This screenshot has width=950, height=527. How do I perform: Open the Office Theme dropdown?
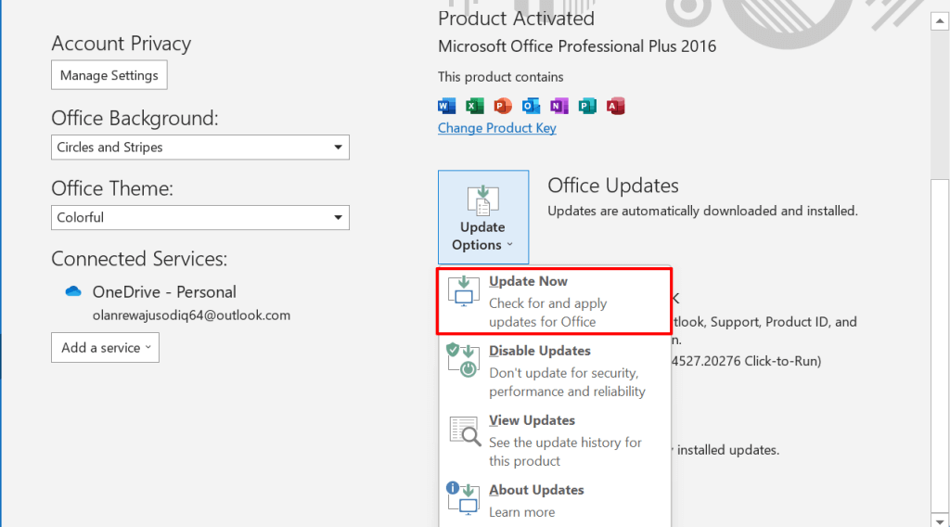pos(200,218)
